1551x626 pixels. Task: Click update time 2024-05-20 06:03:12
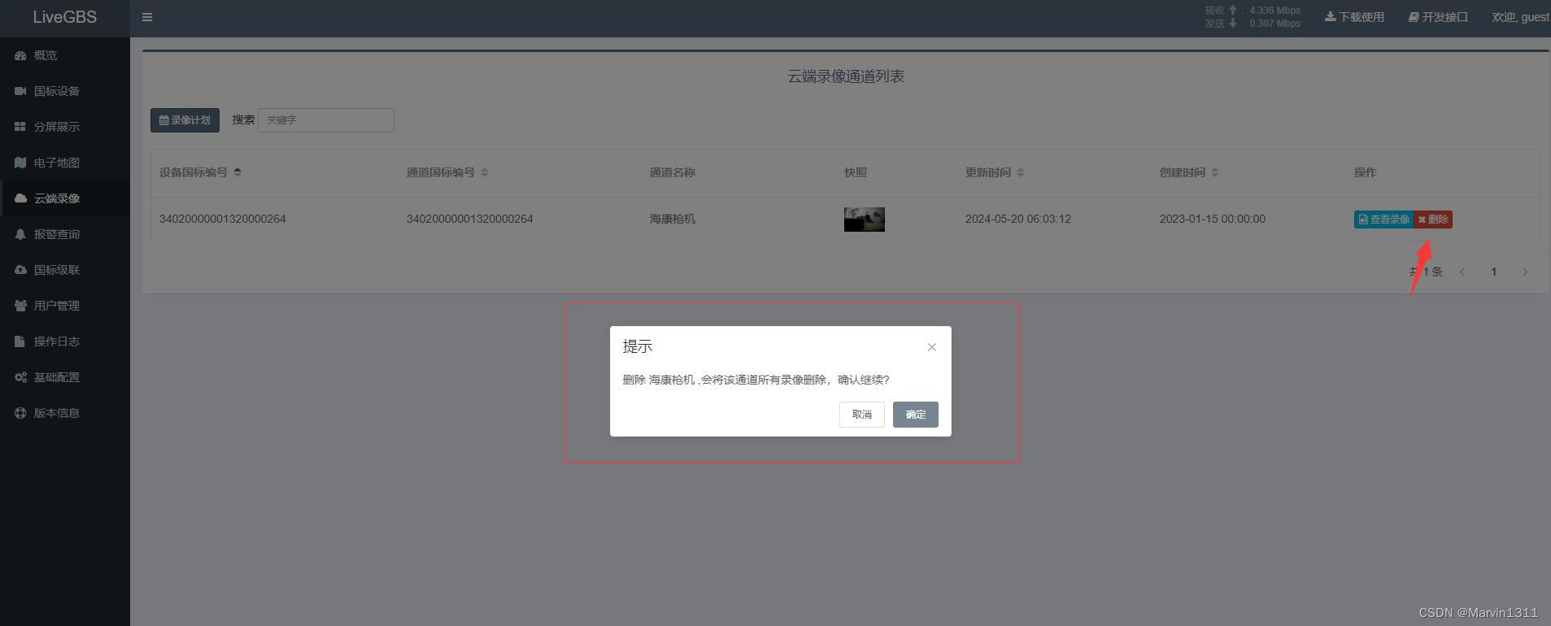1018,220
